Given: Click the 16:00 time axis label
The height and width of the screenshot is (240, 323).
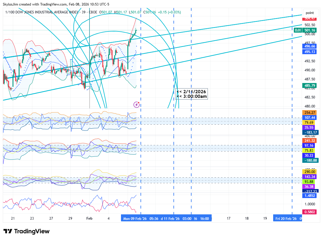Looking at the screenshot, I should pyautogui.click(x=204, y=219).
